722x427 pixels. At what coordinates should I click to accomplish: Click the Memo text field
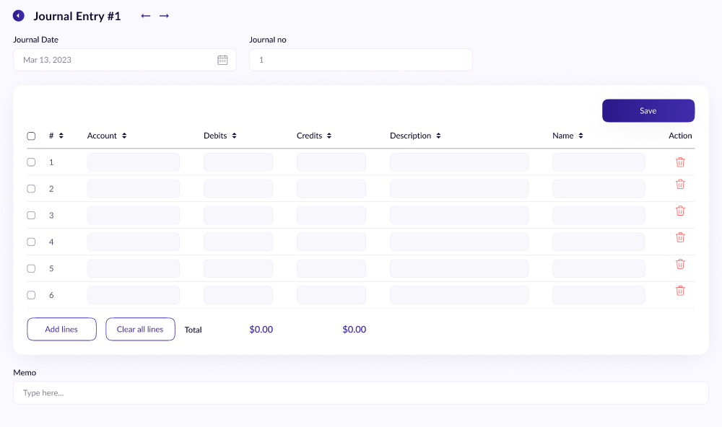(x=360, y=393)
